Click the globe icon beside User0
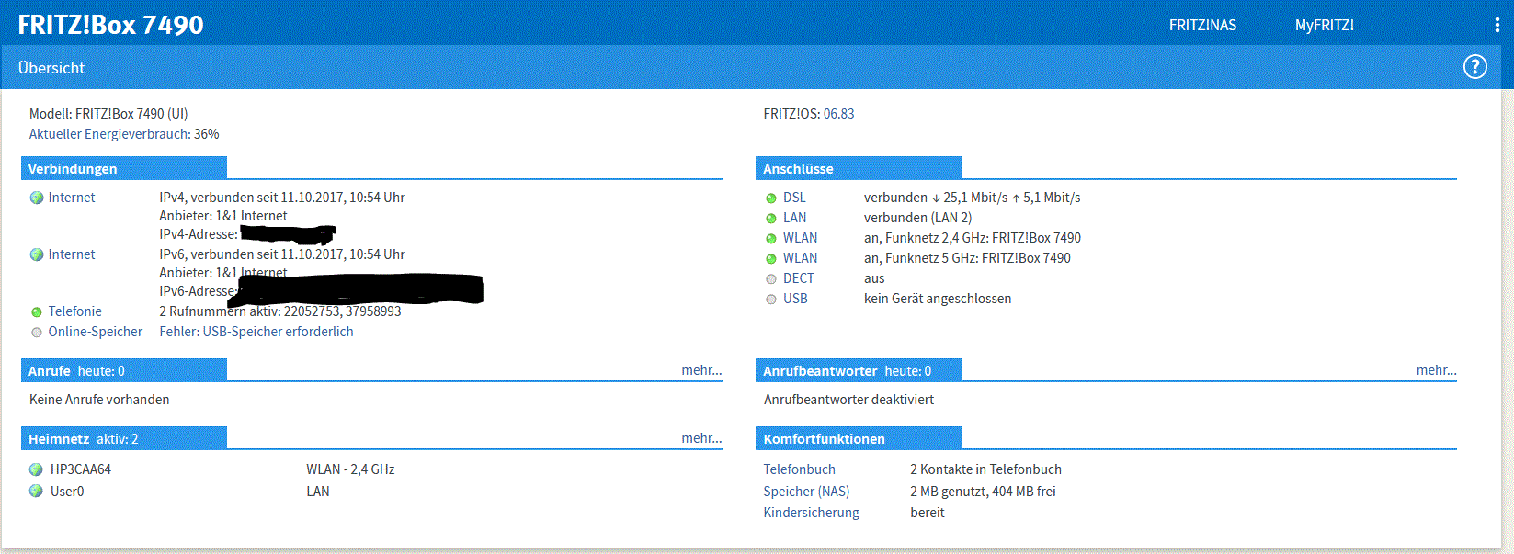Viewport: 1514px width, 554px height. pyautogui.click(x=36, y=492)
